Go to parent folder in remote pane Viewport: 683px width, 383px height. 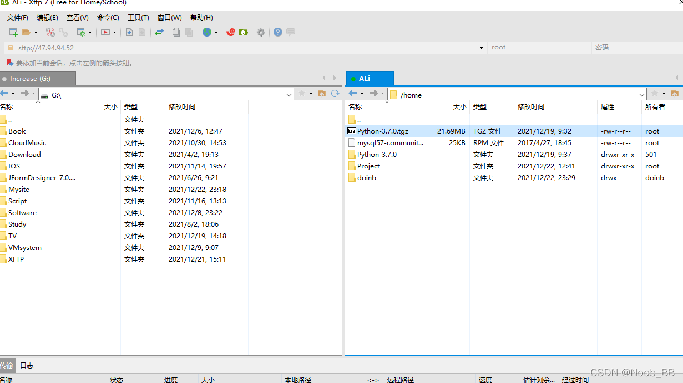(x=355, y=120)
